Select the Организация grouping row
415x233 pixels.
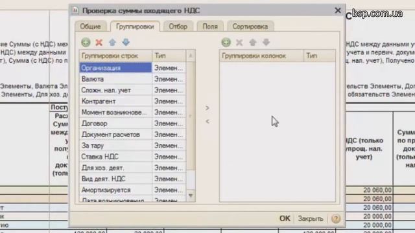[x=115, y=68]
